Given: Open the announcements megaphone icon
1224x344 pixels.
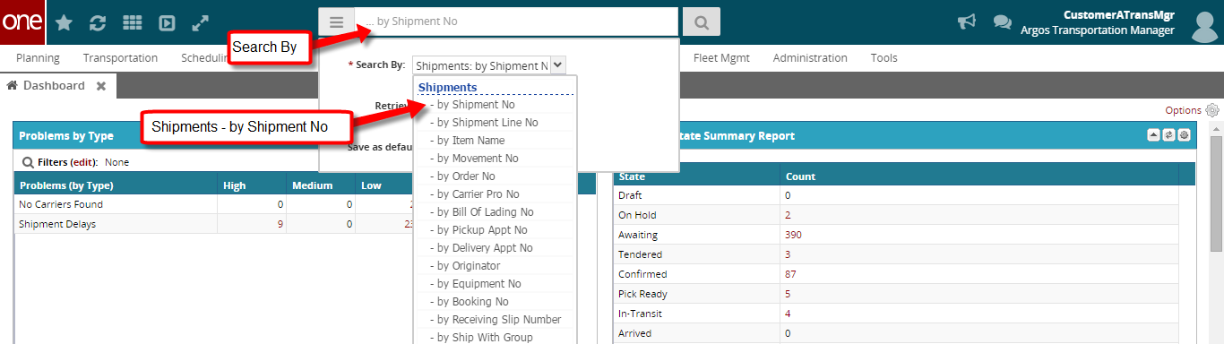Looking at the screenshot, I should coord(967,21).
